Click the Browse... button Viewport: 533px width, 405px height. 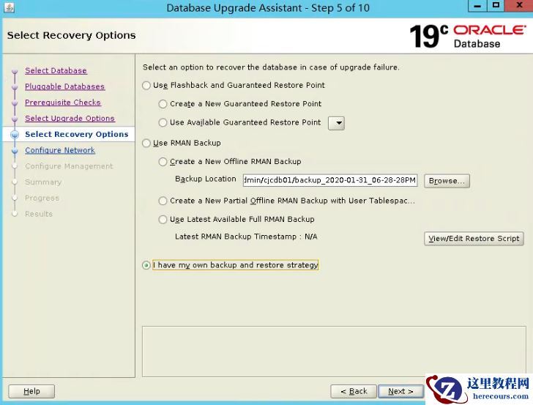447,181
